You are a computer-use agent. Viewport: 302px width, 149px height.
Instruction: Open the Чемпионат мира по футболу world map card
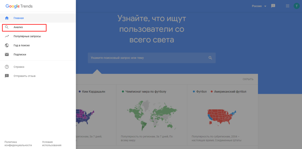coord(152,115)
